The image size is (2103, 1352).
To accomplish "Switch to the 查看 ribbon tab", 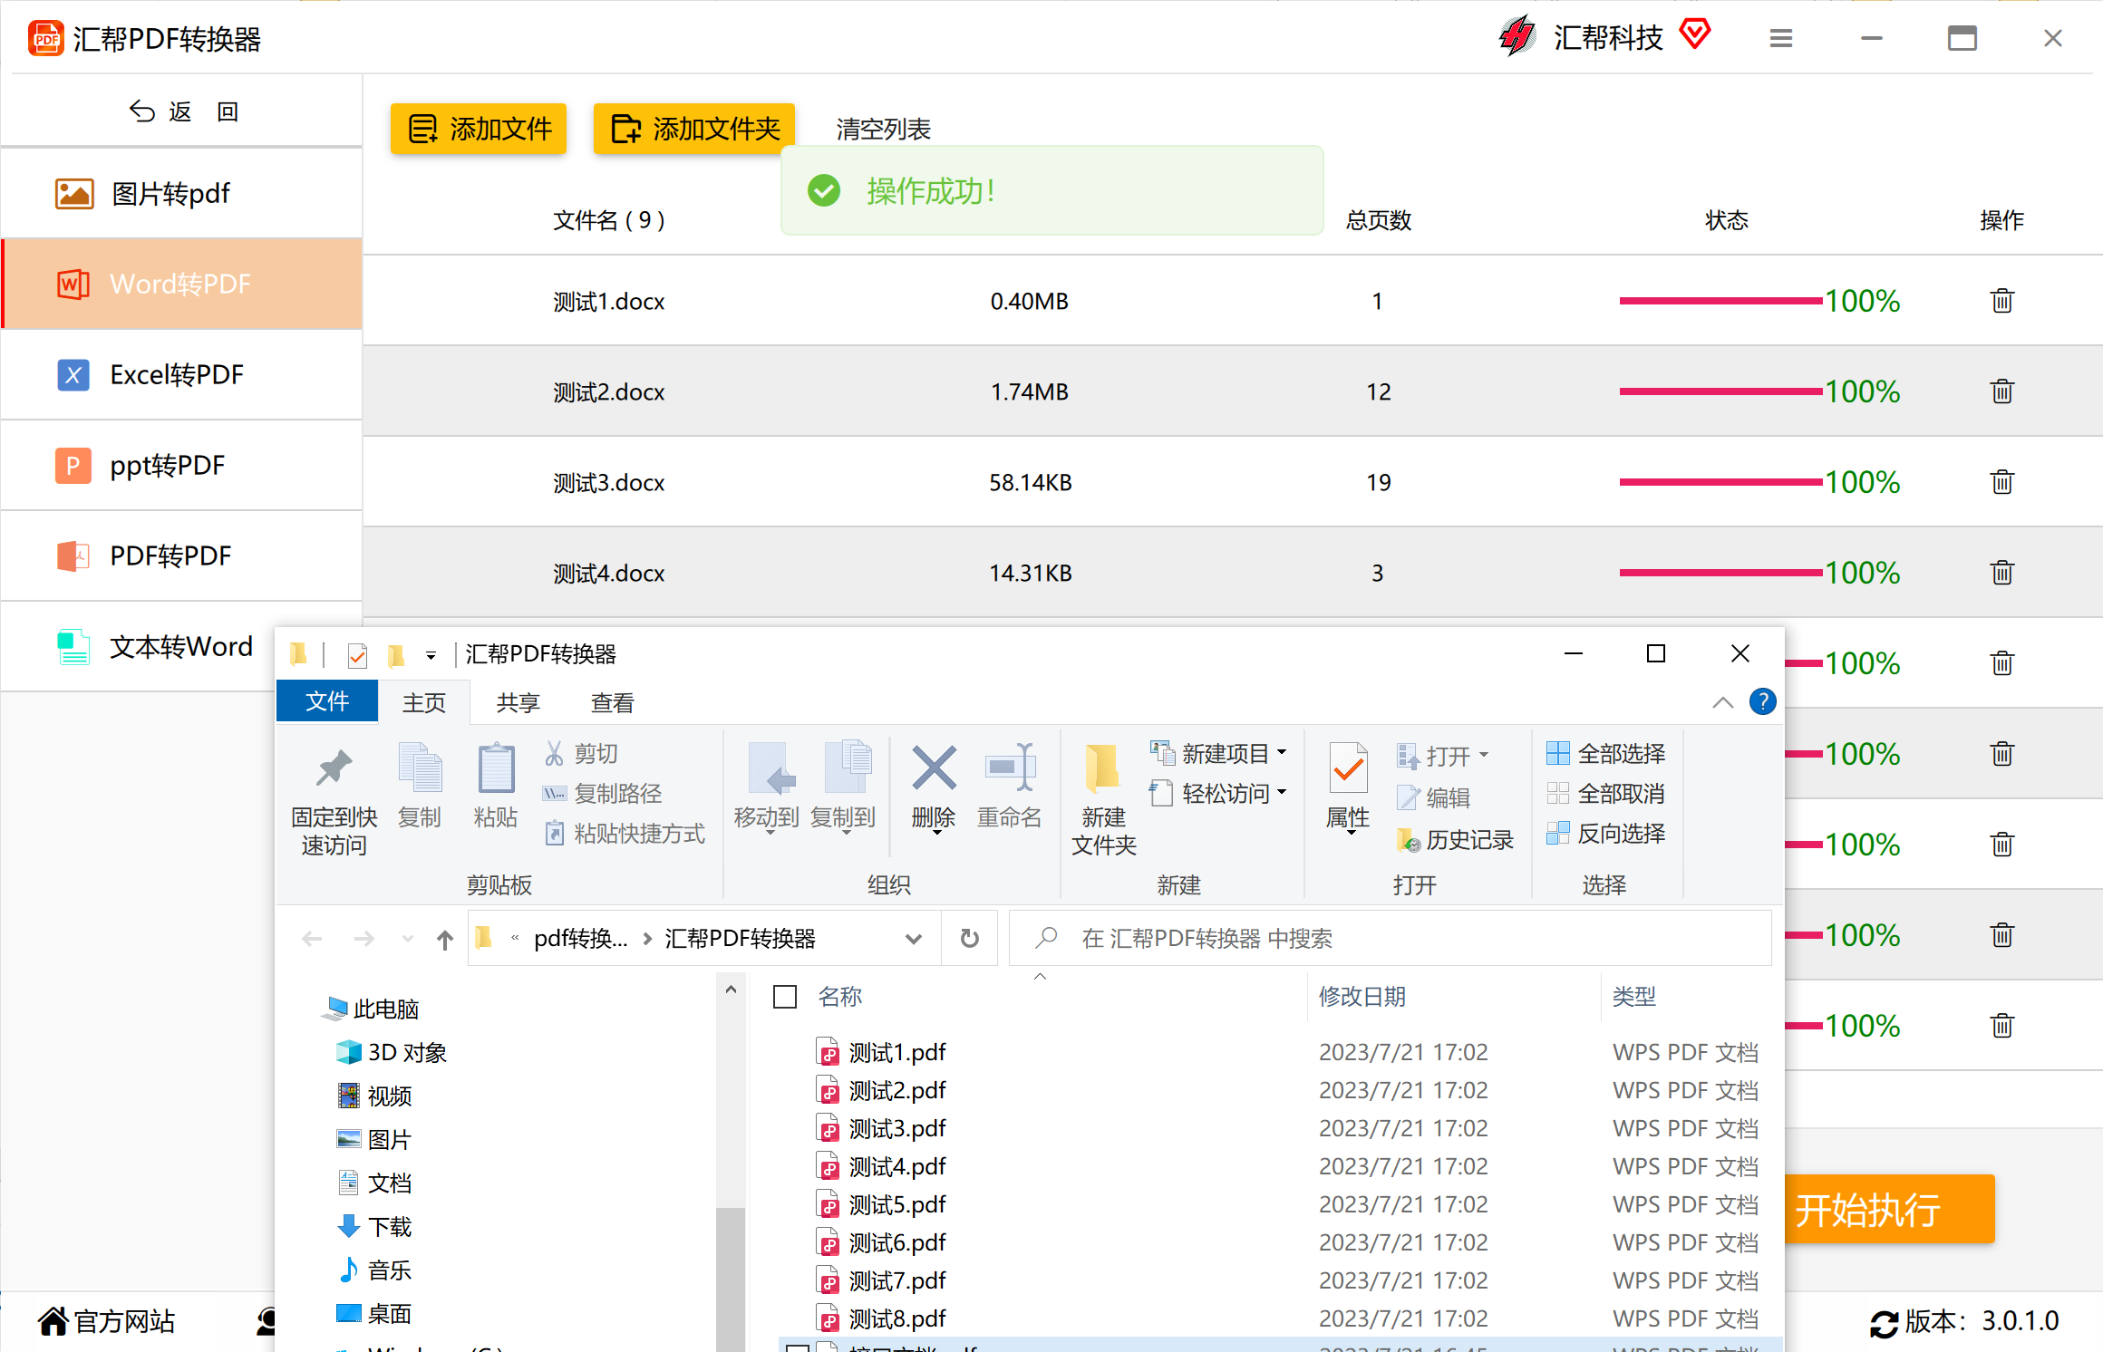I will (613, 702).
